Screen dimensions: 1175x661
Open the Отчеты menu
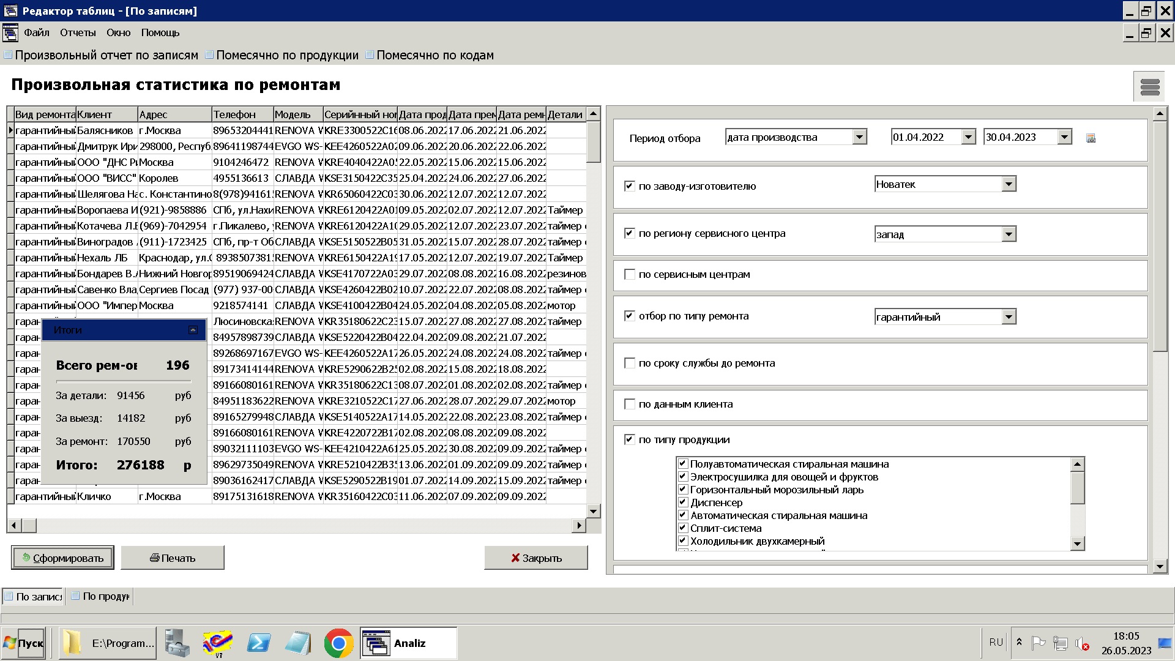click(x=78, y=32)
